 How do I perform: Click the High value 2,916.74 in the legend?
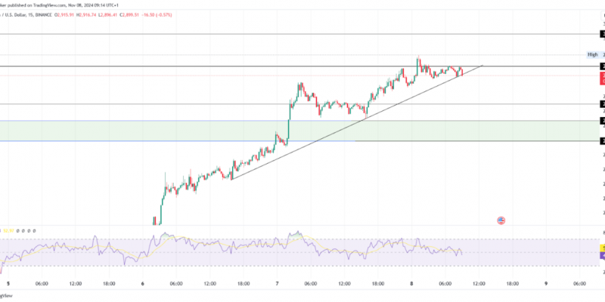pos(88,14)
